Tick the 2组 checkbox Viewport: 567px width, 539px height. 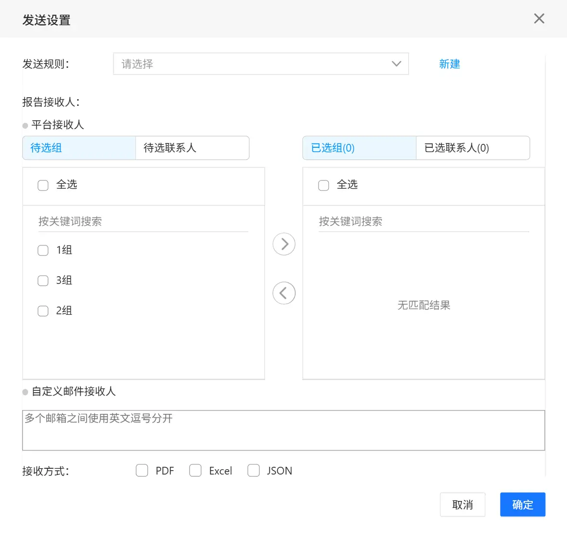click(x=43, y=311)
